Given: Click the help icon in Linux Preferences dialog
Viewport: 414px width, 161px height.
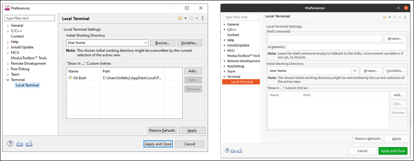Looking at the screenshot, I should [x=227, y=151].
